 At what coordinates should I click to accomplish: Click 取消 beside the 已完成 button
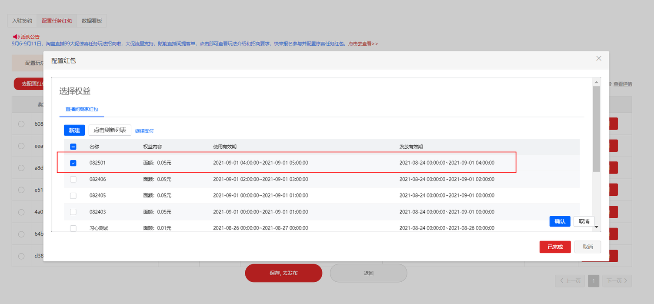tap(587, 247)
